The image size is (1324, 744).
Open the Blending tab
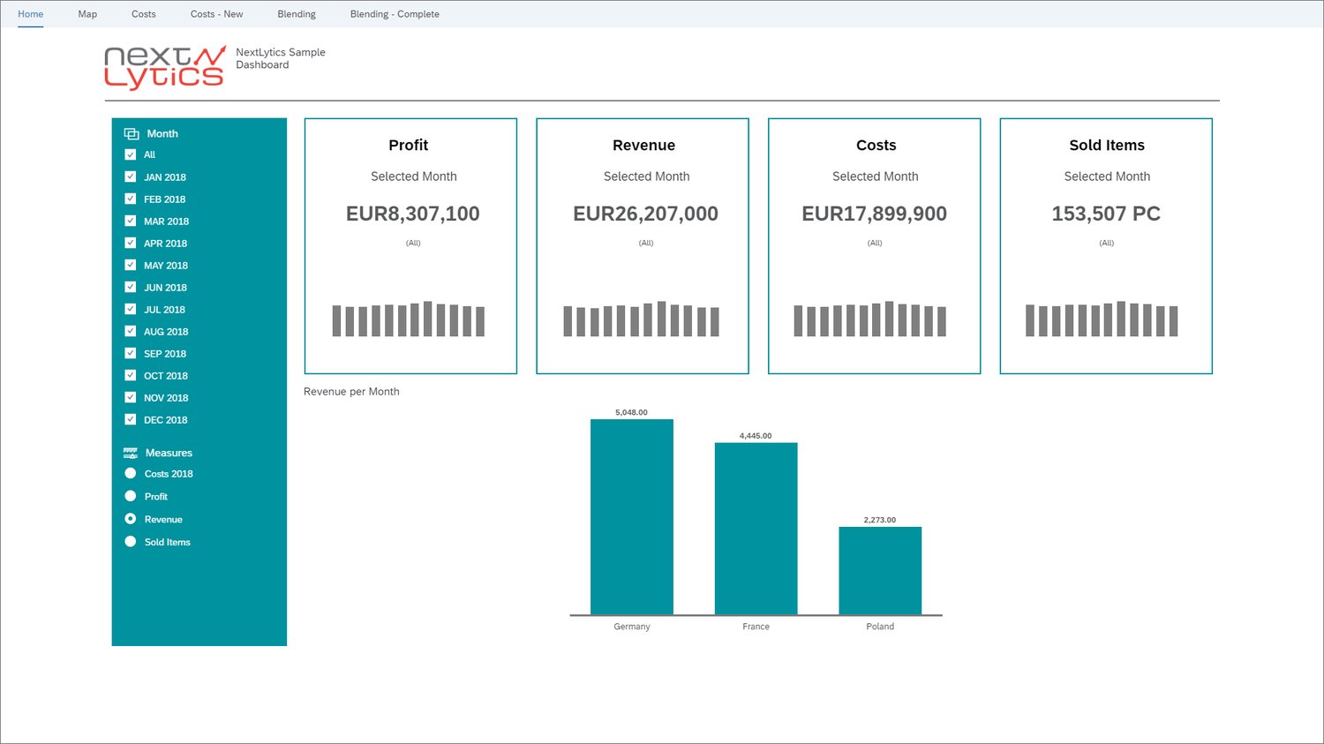(x=296, y=14)
